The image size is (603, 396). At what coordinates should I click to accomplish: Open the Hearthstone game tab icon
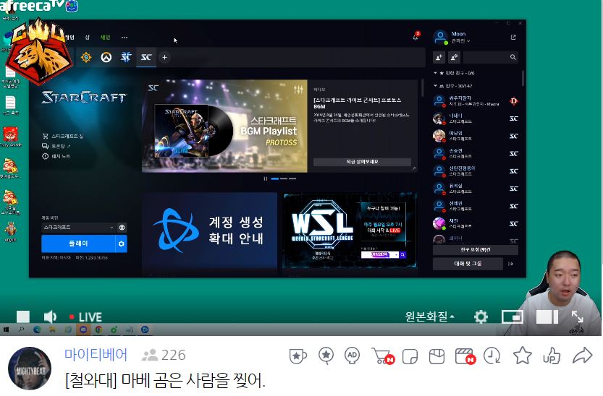(86, 58)
